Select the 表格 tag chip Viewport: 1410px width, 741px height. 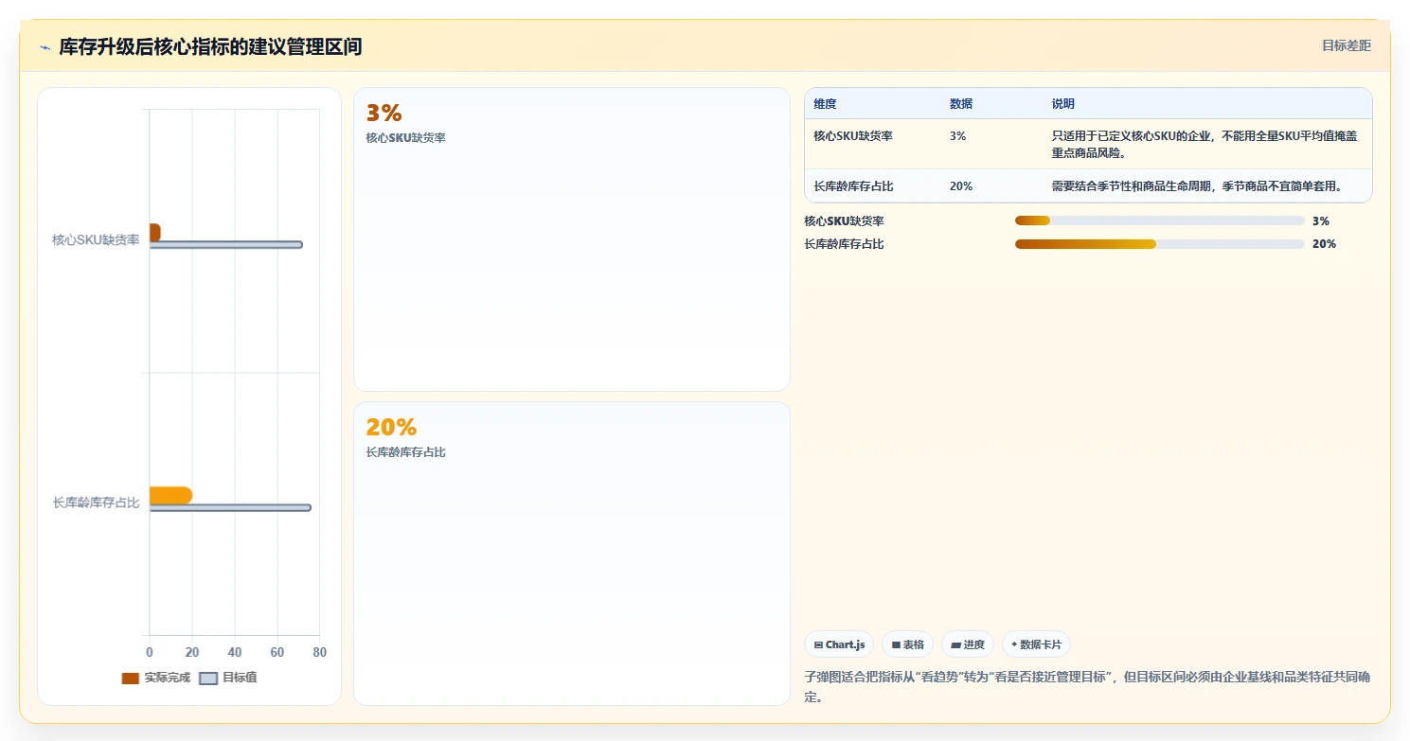pos(907,644)
